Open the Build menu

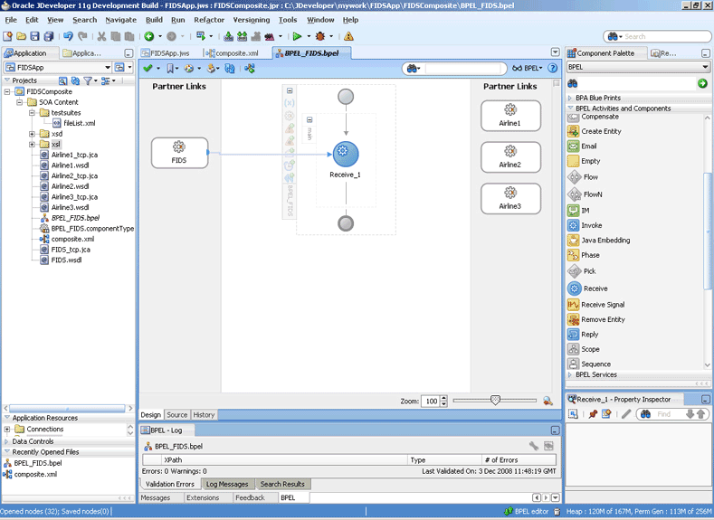coord(154,20)
